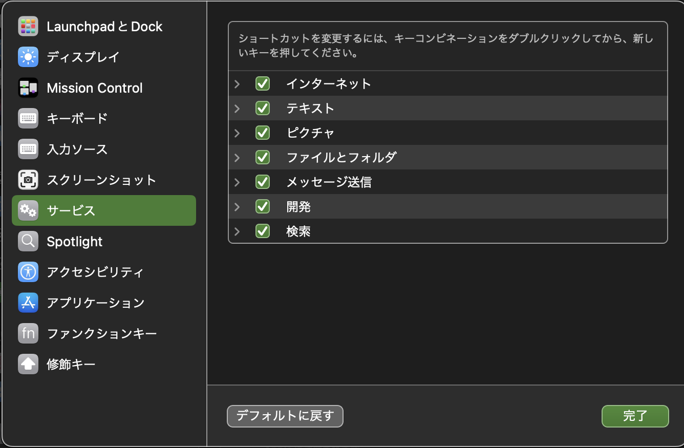Click the スクリーンショット camera icon
This screenshot has height=448, width=684.
click(x=28, y=180)
